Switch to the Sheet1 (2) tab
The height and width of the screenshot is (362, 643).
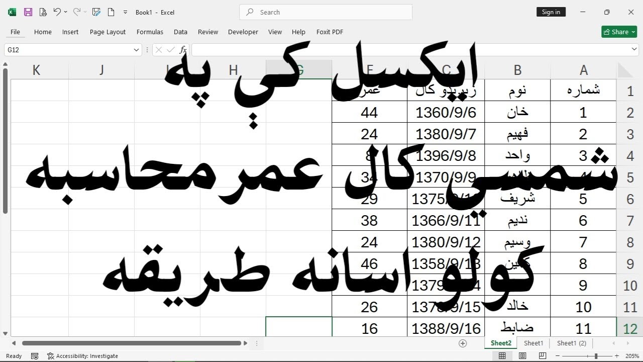[572, 343]
